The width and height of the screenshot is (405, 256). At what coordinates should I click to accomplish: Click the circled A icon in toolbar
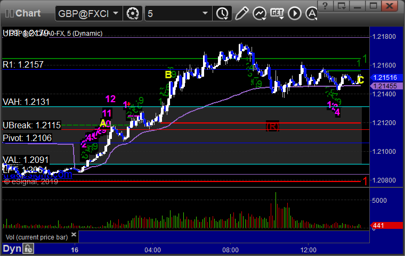pos(312,13)
